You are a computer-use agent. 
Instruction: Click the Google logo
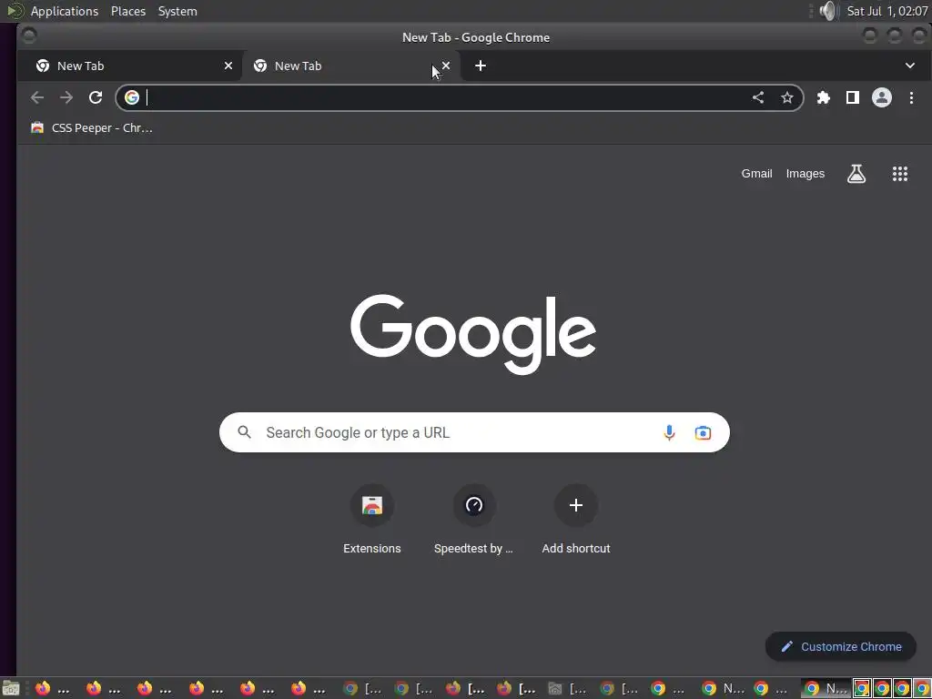473,334
